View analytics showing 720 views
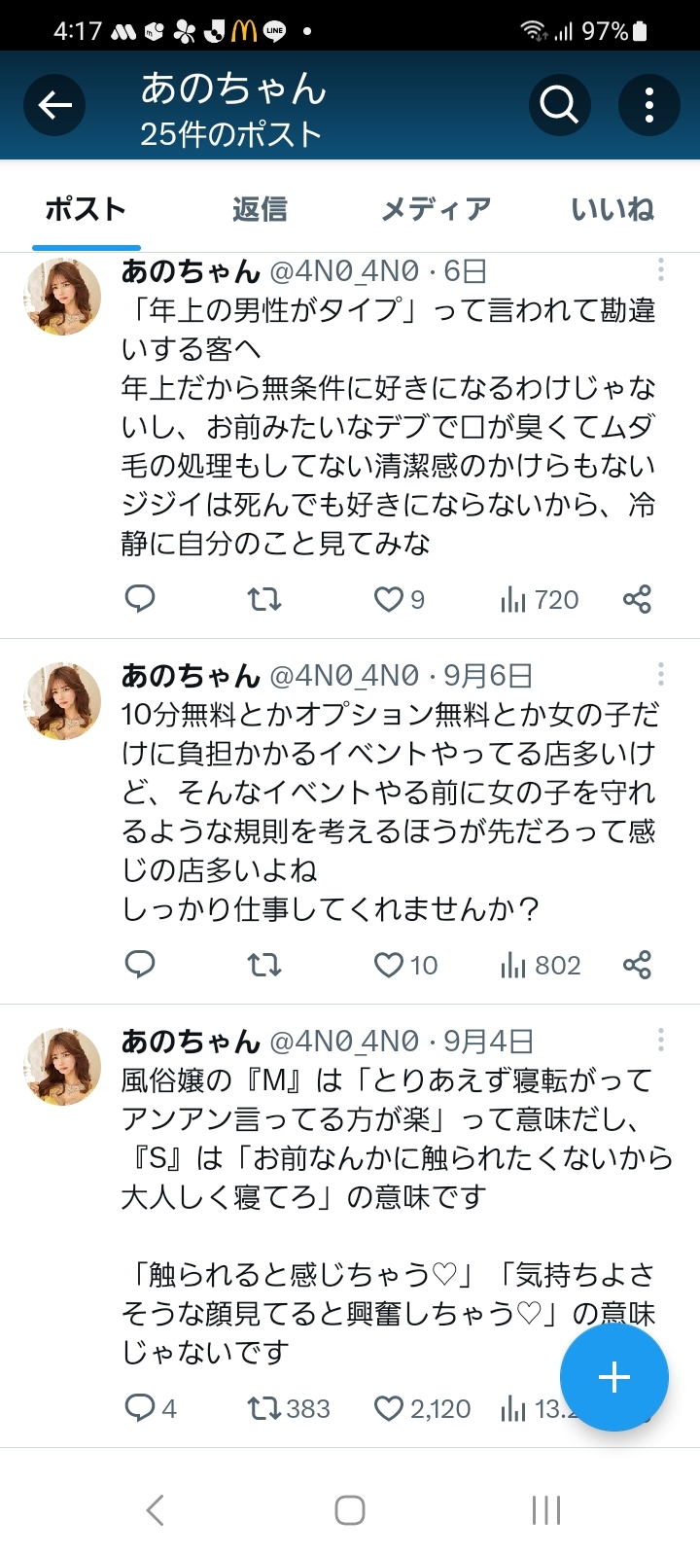The image size is (700, 1556). pos(539,599)
